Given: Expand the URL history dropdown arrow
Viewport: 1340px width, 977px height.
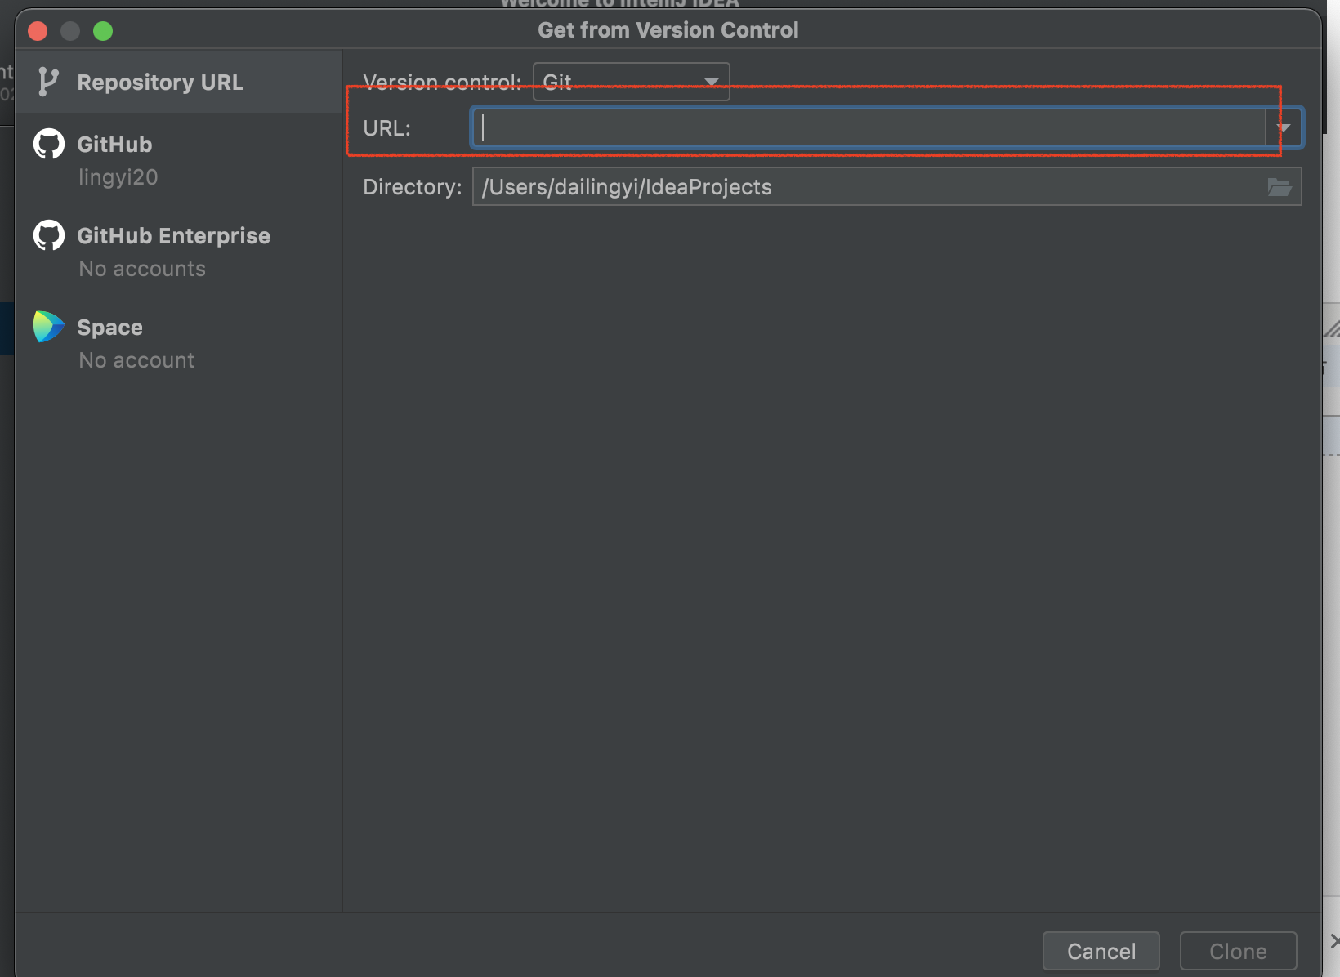Looking at the screenshot, I should [1284, 128].
